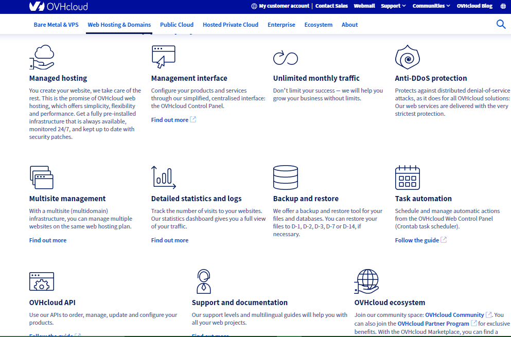Click the My customer account user icon
Screen dimensions: 511x337
pos(254,6)
